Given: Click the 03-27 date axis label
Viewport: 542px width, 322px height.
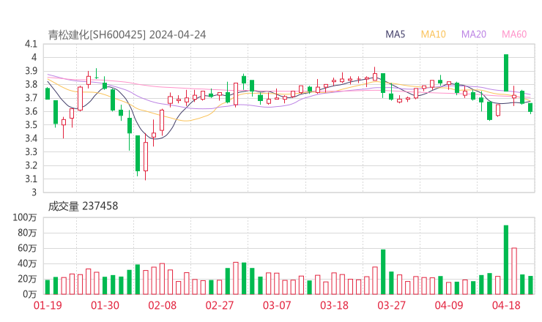Looking at the screenshot, I should (391, 305).
